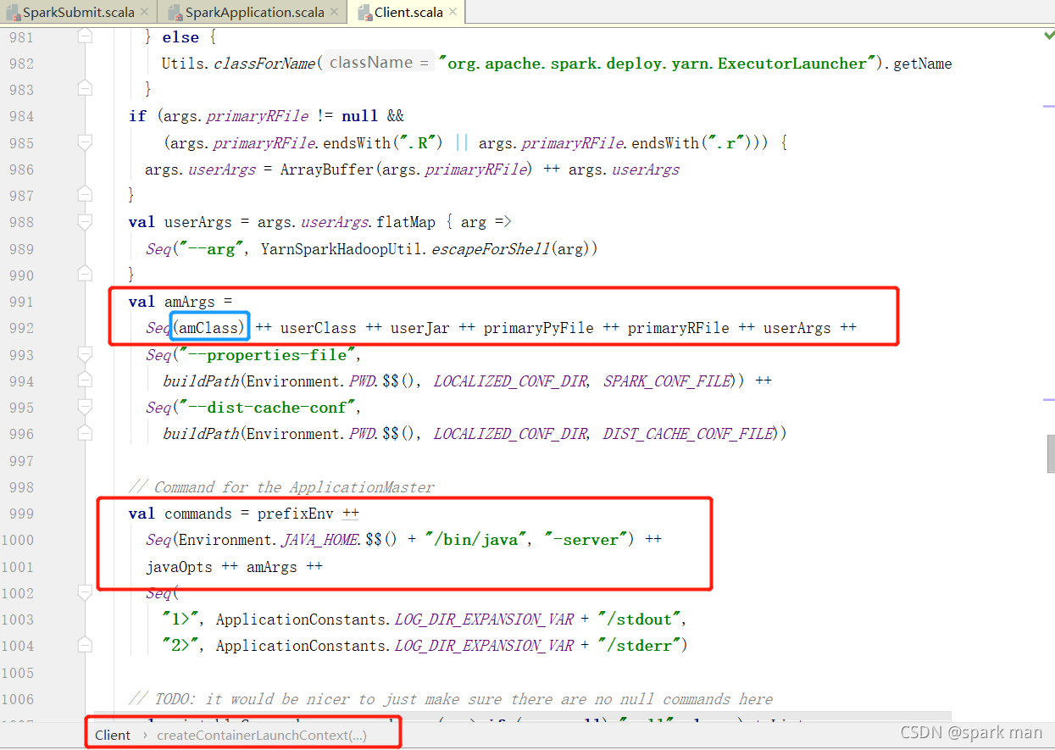Collapse the fold marker at line 994

[x=84, y=381]
